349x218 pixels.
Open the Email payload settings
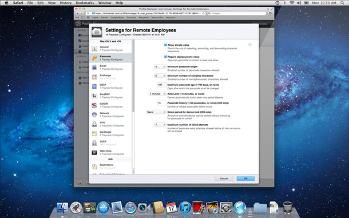[110, 68]
